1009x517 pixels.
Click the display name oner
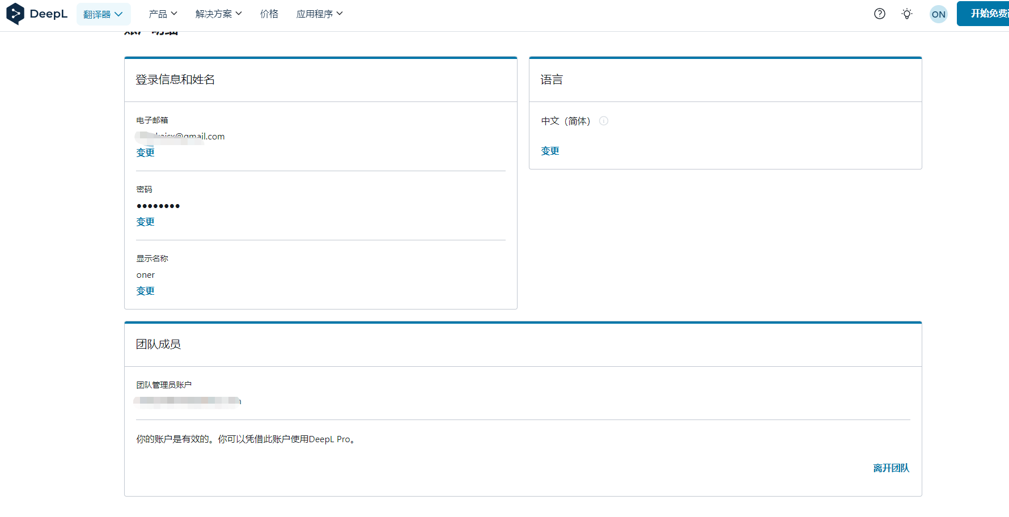point(146,275)
